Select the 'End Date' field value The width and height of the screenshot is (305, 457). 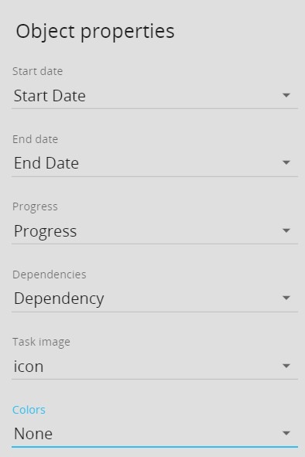pyautogui.click(x=46, y=163)
